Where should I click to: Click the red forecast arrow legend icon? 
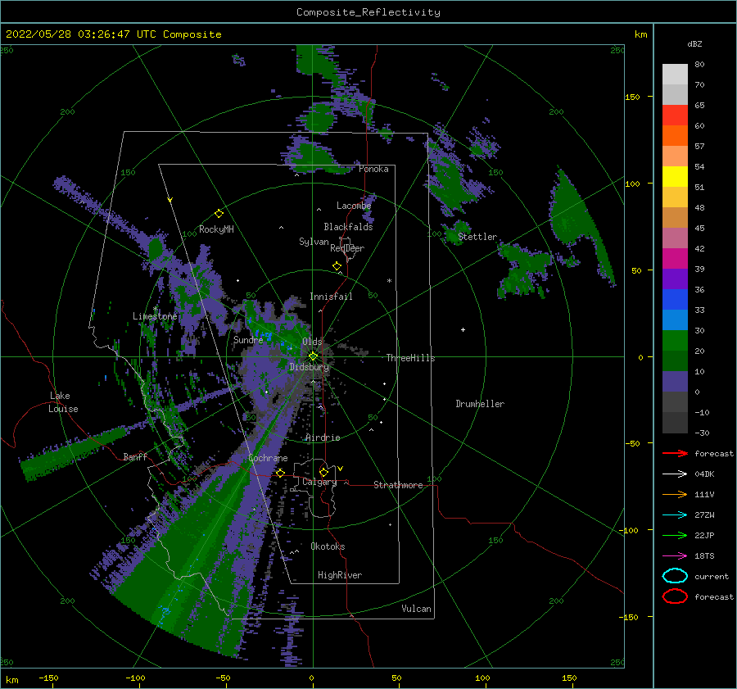[675, 453]
